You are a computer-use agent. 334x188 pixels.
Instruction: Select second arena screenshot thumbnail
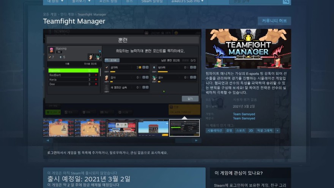(90, 128)
